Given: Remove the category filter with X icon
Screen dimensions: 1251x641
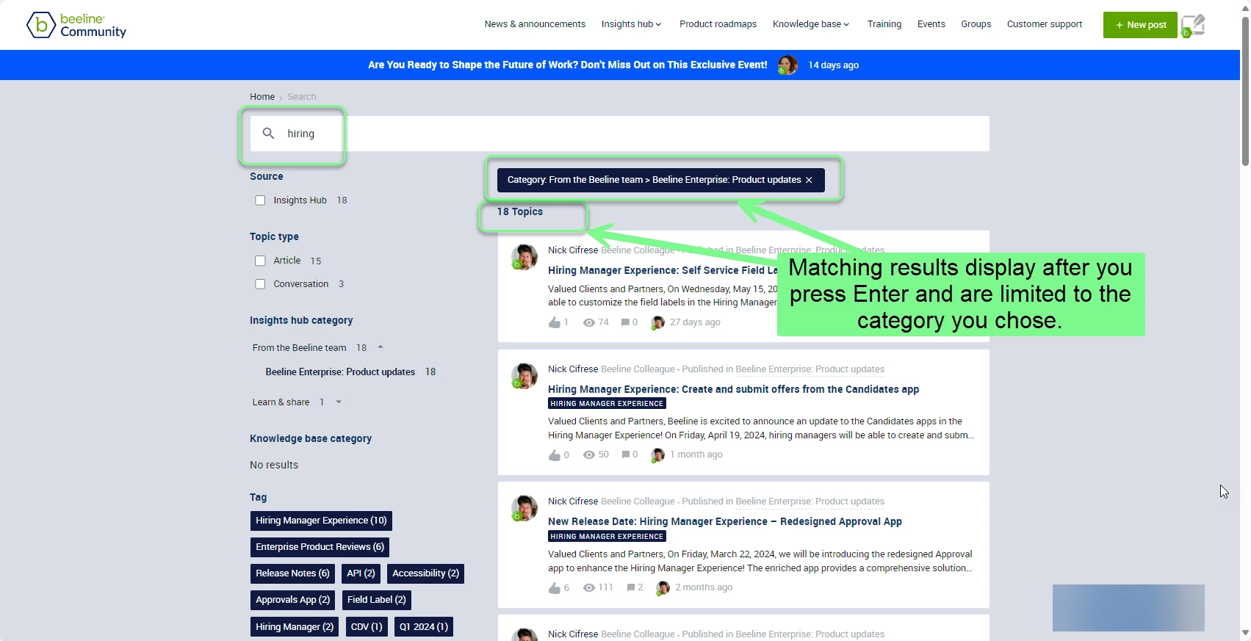Looking at the screenshot, I should [809, 180].
